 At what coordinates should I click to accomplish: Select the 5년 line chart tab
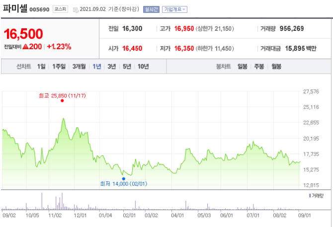click(127, 67)
